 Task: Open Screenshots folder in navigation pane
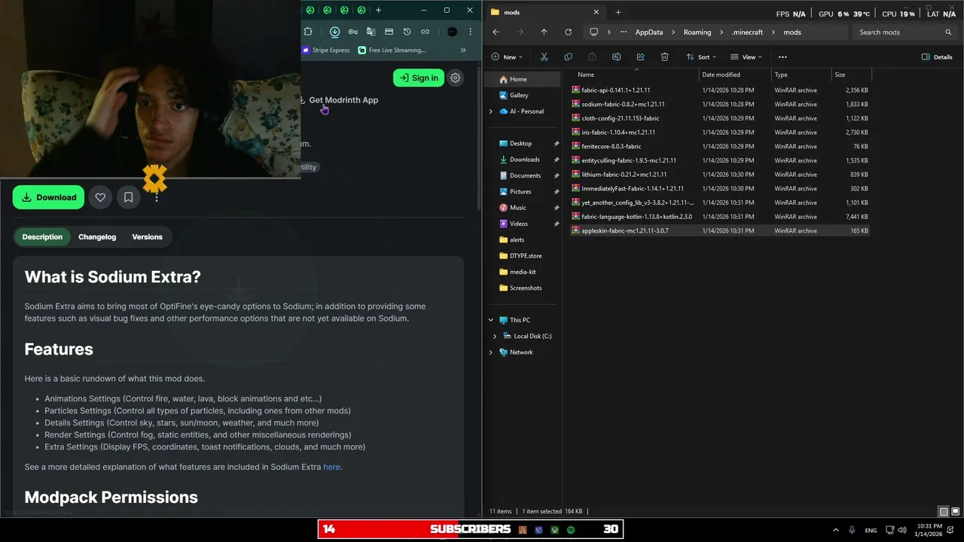point(523,288)
